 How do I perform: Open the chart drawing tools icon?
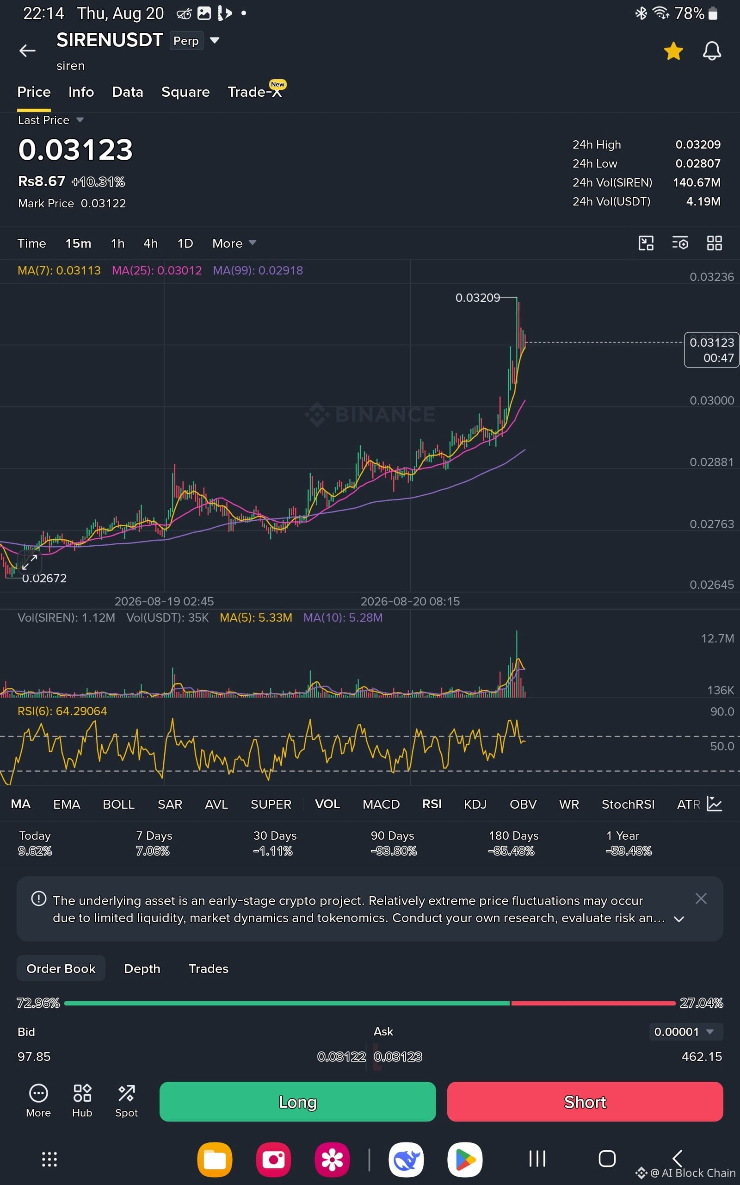click(646, 243)
